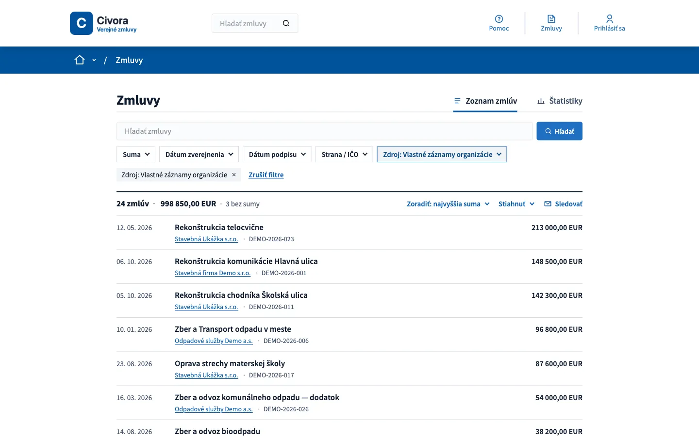Screen dimensions: 699x436
Task: Click the amount 148 500,00 EUR
Action: pyautogui.click(x=557, y=262)
